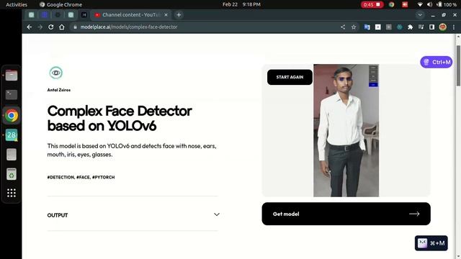
Task: Reload the modelplace.ai page
Action: 51,27
